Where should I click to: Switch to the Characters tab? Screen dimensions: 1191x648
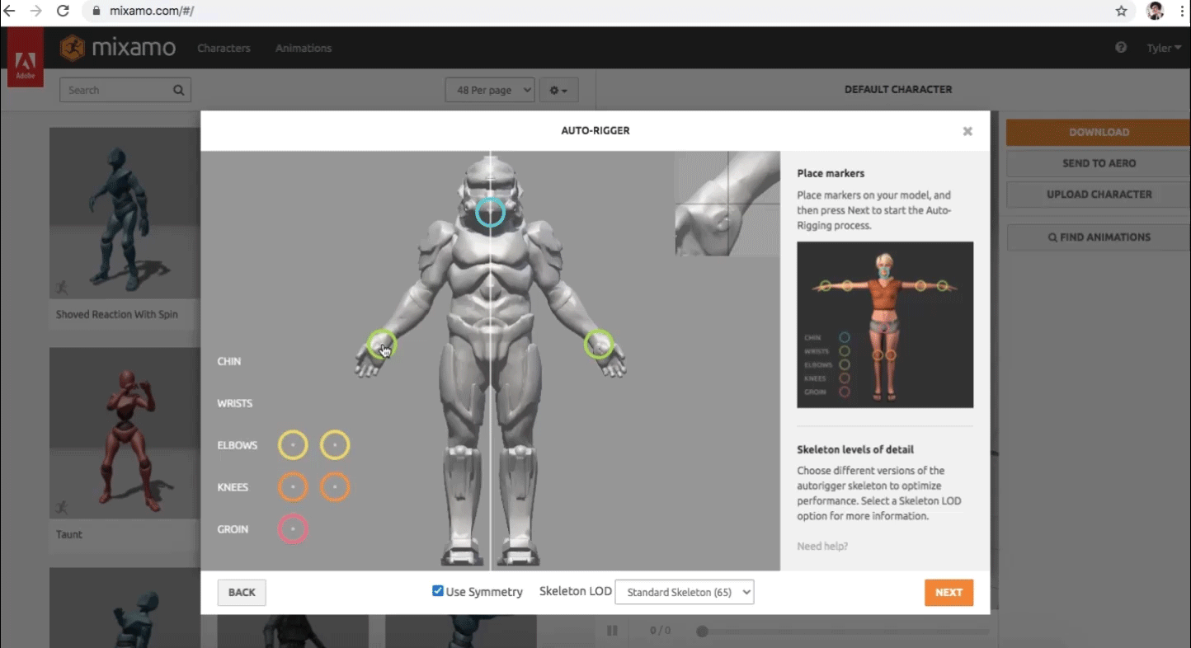pos(224,48)
